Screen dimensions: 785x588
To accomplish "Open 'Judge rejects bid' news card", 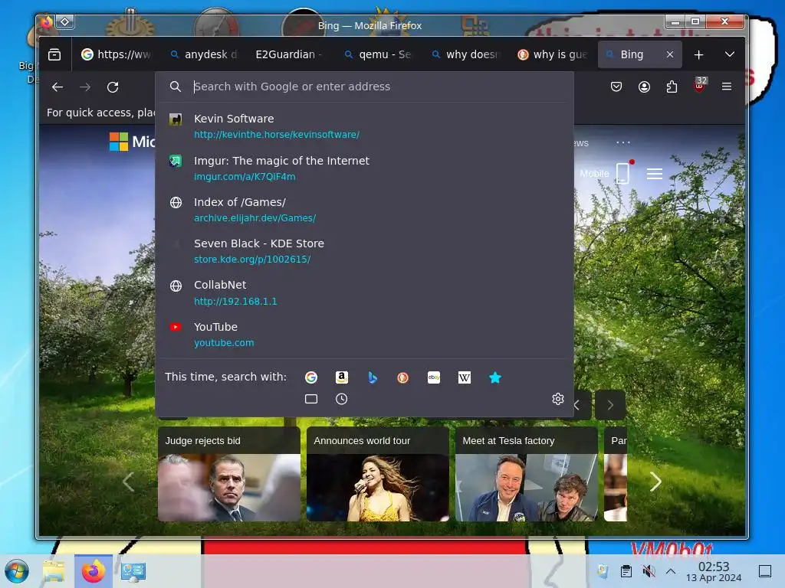I will point(228,474).
